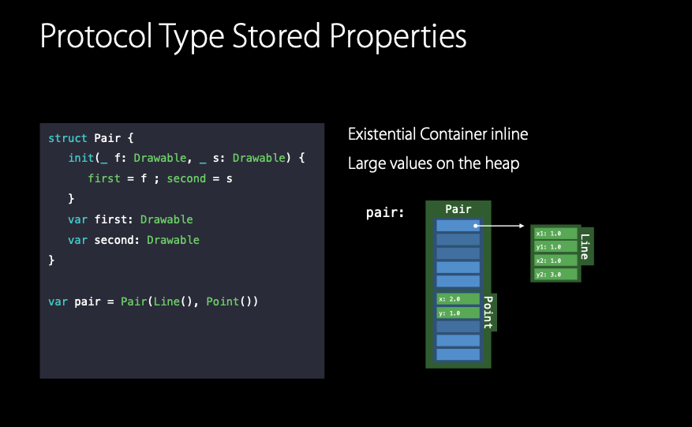The width and height of the screenshot is (692, 427).
Task: Click the "x2: 1.0" cell in Line
Action: click(555, 260)
